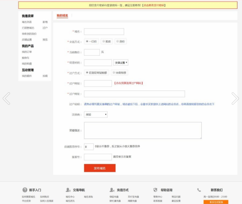242x204 pixels.
Task: Open 域名列表 in the sidebar
Action: (x=27, y=22)
